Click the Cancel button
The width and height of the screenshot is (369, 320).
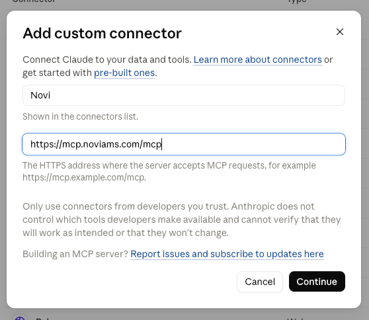coord(260,282)
